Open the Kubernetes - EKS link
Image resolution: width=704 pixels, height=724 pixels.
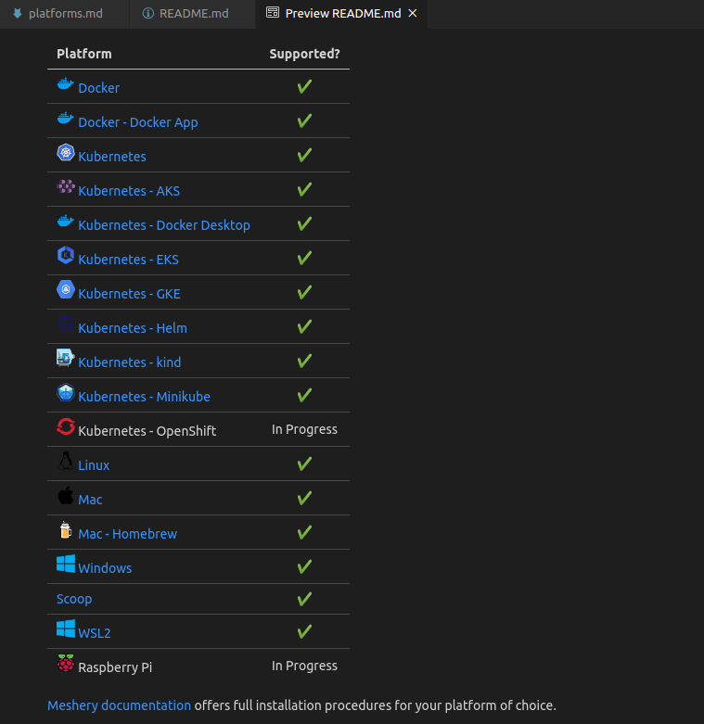pos(128,260)
